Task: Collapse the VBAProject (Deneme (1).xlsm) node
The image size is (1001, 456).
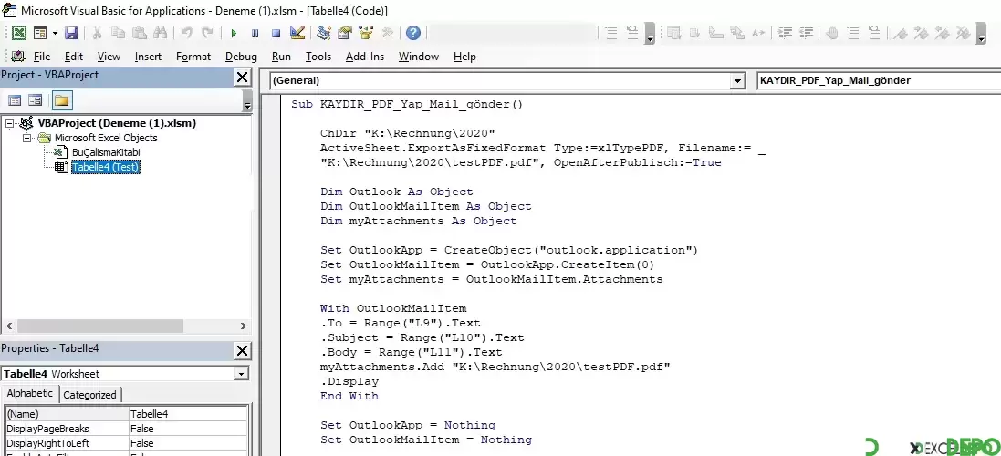Action: 9,123
